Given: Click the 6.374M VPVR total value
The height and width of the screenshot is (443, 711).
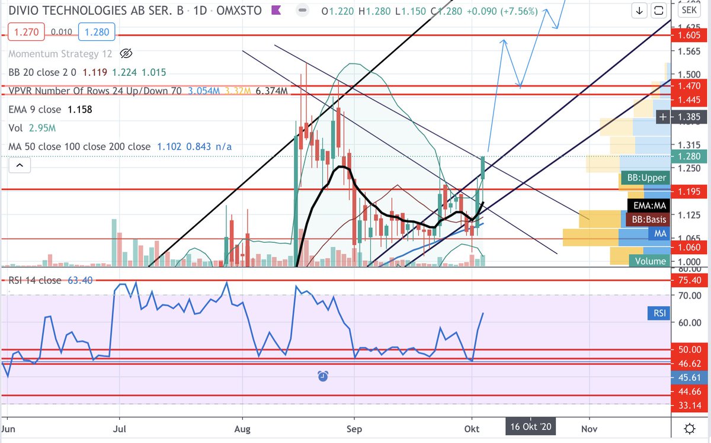Looking at the screenshot, I should [x=273, y=91].
